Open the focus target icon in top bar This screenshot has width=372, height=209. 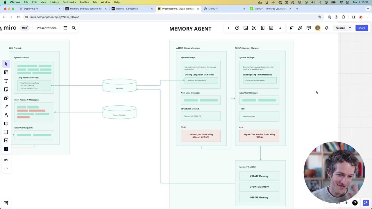click(x=254, y=28)
